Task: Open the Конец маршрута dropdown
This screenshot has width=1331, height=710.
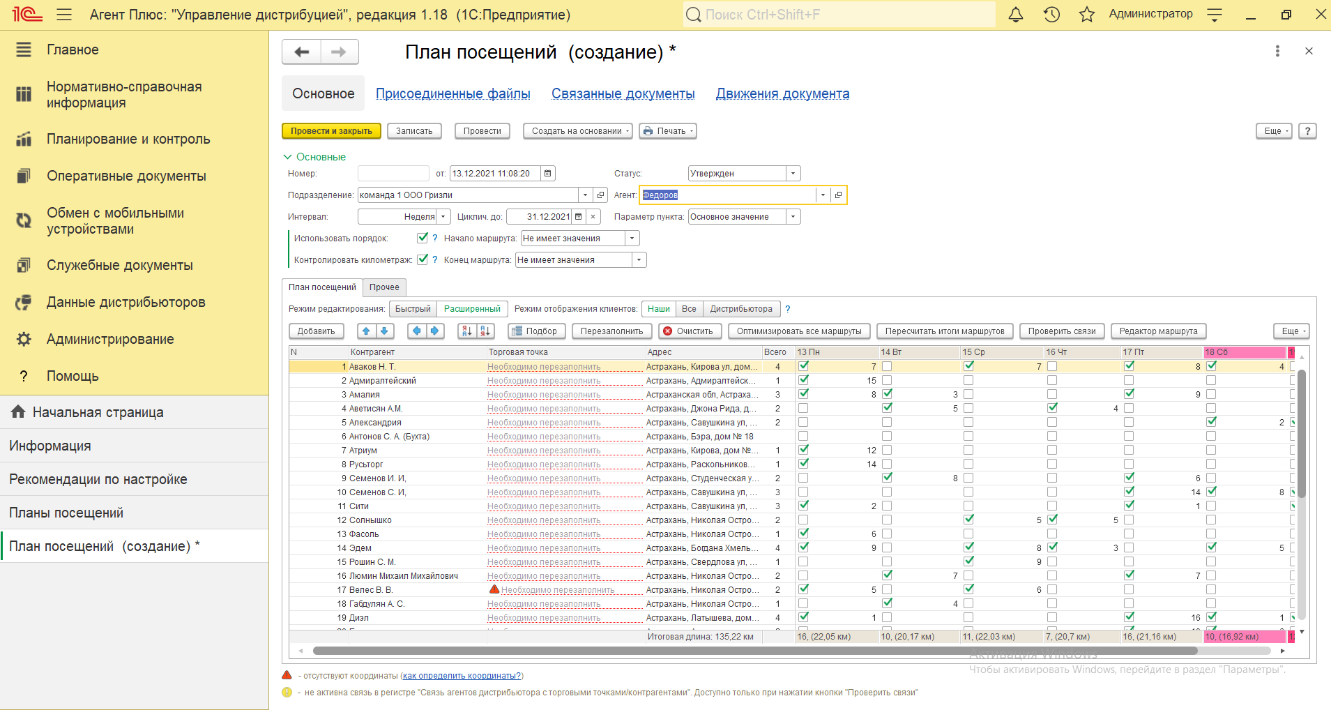Action: 639,260
